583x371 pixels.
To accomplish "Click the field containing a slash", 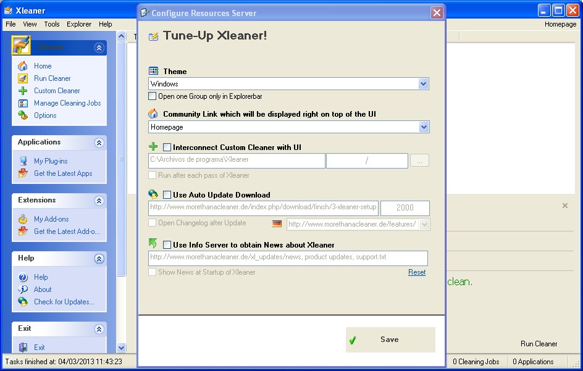I will tap(367, 160).
